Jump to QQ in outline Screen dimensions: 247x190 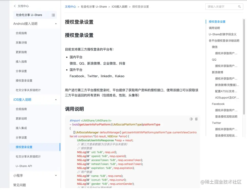click(x=214, y=60)
